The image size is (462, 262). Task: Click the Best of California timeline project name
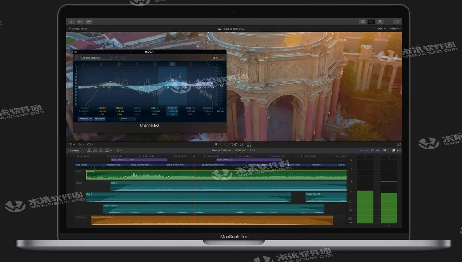pos(222,151)
